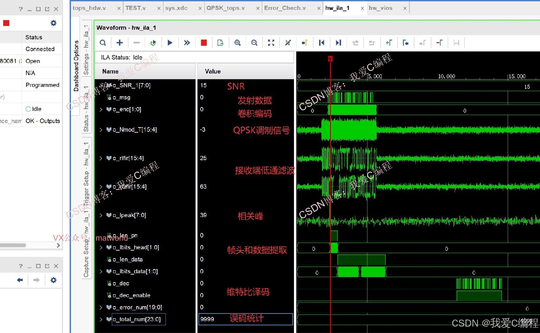Export ILA data using the export icon
The height and width of the screenshot is (333, 540).
[220, 43]
